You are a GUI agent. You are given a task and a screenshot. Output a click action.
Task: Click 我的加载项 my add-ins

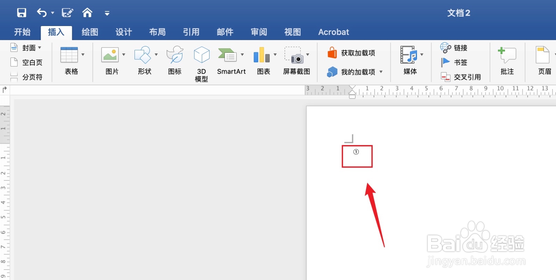tap(351, 72)
